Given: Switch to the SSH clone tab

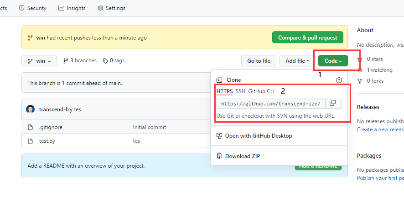Looking at the screenshot, I should coord(240,91).
